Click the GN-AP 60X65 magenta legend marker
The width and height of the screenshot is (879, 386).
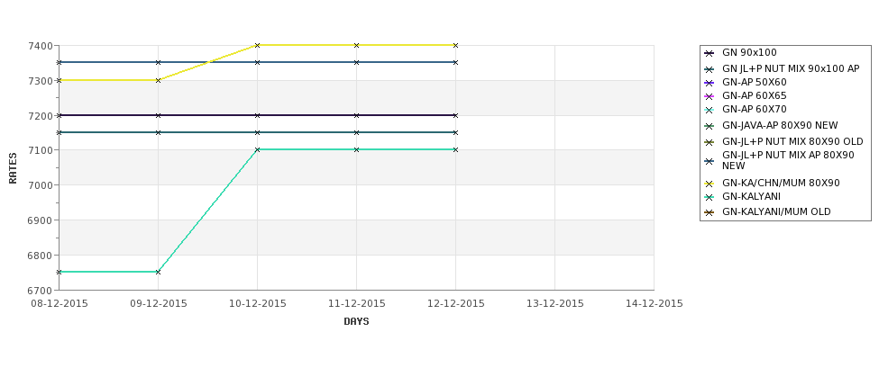coord(710,96)
